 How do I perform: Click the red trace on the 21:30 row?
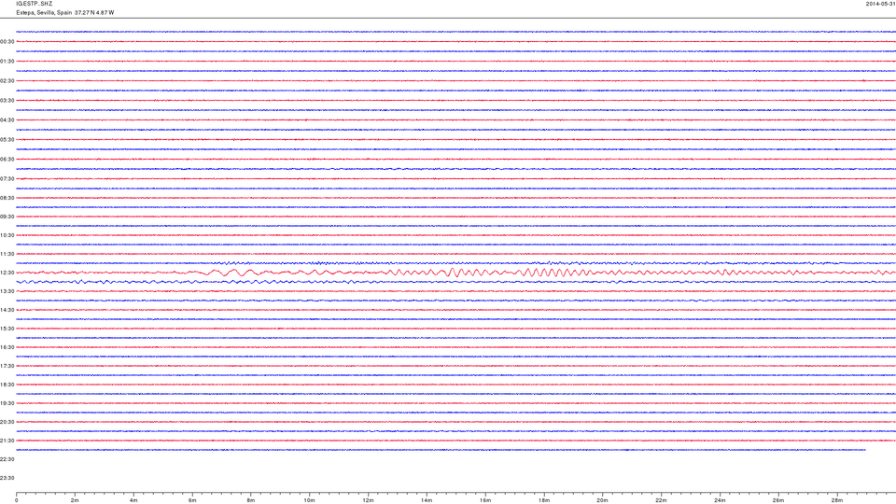tap(456, 441)
